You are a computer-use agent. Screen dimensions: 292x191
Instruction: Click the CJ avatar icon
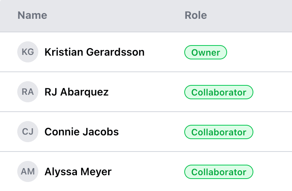click(28, 132)
